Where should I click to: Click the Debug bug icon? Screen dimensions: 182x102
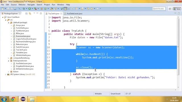24,9
